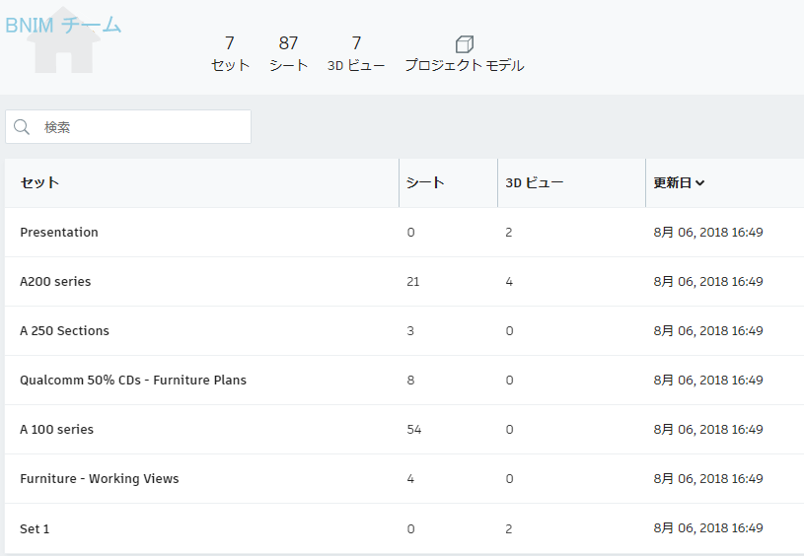Open the project model cube icon
This screenshot has width=804, height=556.
[465, 44]
